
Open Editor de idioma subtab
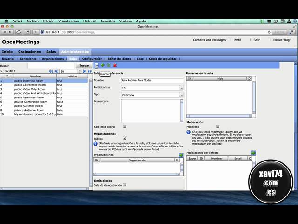119,59
